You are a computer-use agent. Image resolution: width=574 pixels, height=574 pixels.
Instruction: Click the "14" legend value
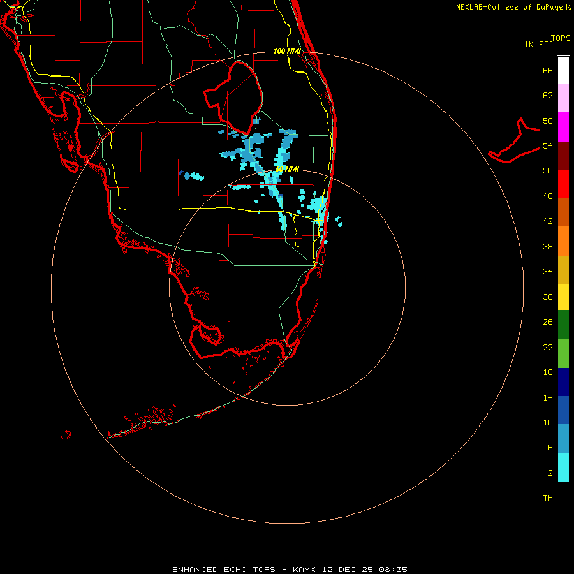point(548,397)
